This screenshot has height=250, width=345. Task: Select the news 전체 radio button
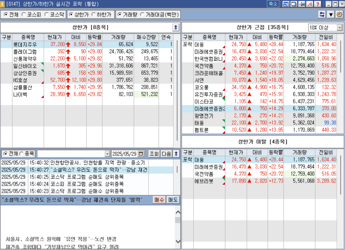5,154
